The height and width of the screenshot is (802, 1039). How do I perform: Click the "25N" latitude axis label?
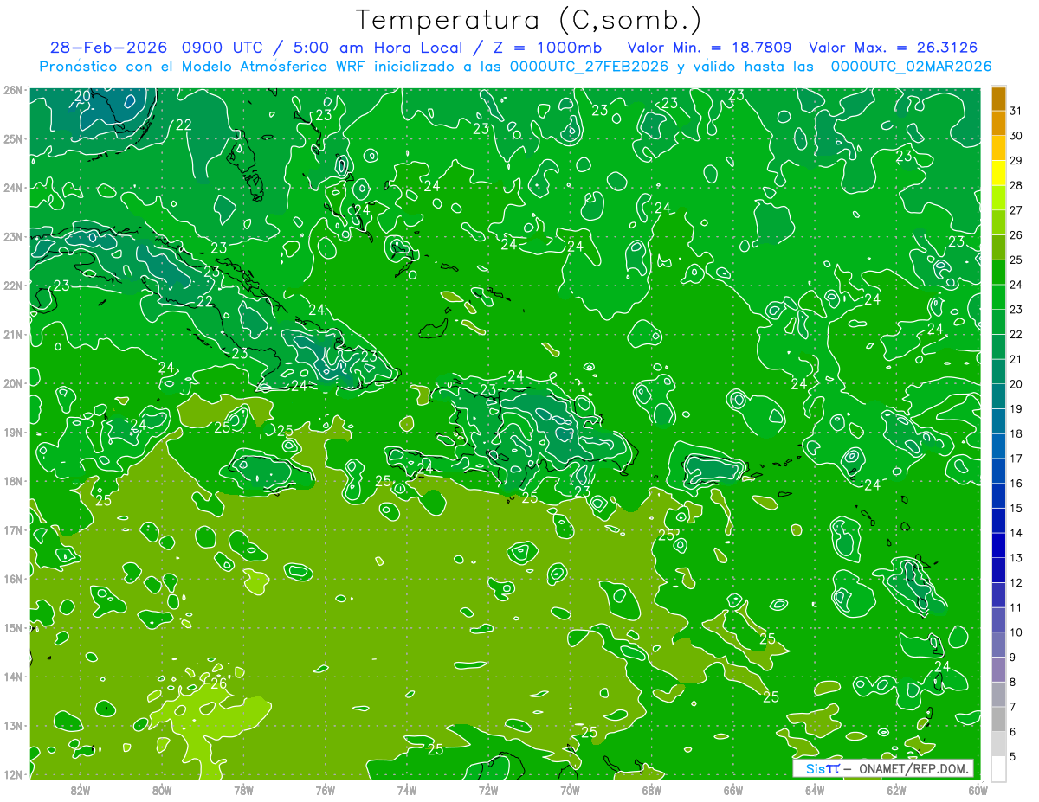(13, 138)
